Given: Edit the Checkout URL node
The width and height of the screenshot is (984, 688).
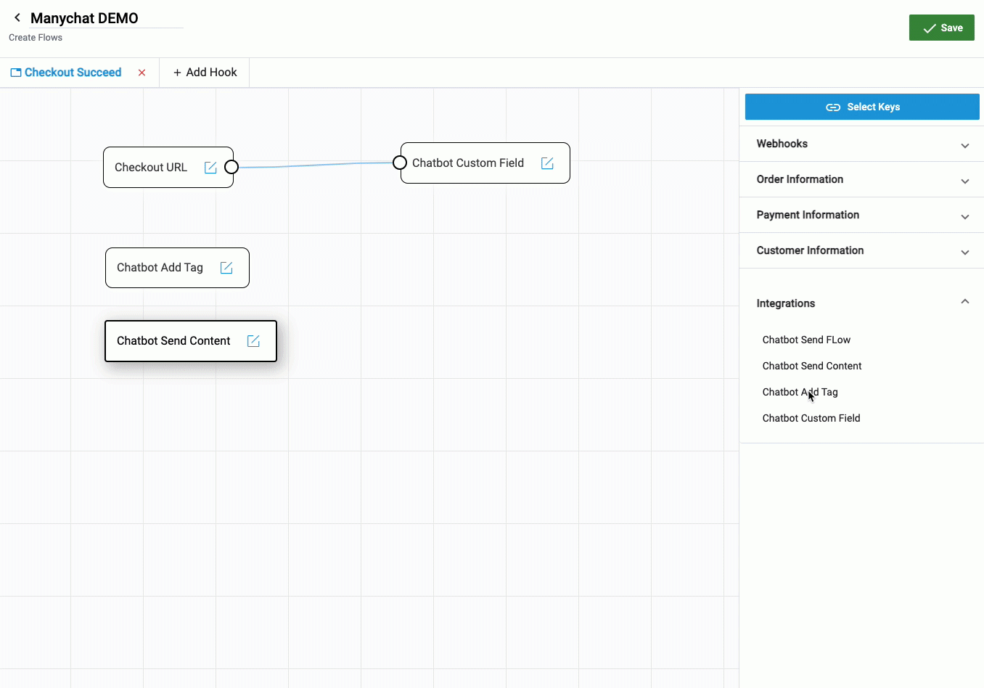Looking at the screenshot, I should tap(210, 168).
